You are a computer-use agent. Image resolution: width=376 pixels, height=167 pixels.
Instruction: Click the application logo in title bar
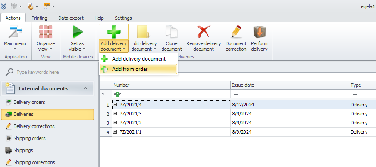pyautogui.click(x=3, y=6)
